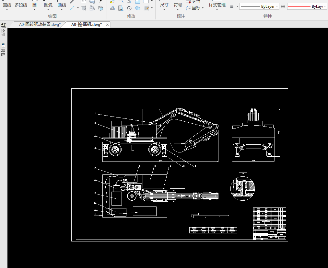328x268 pixels.
Task: Click the linetype icon beside red ByLayer
Action: [283, 6]
